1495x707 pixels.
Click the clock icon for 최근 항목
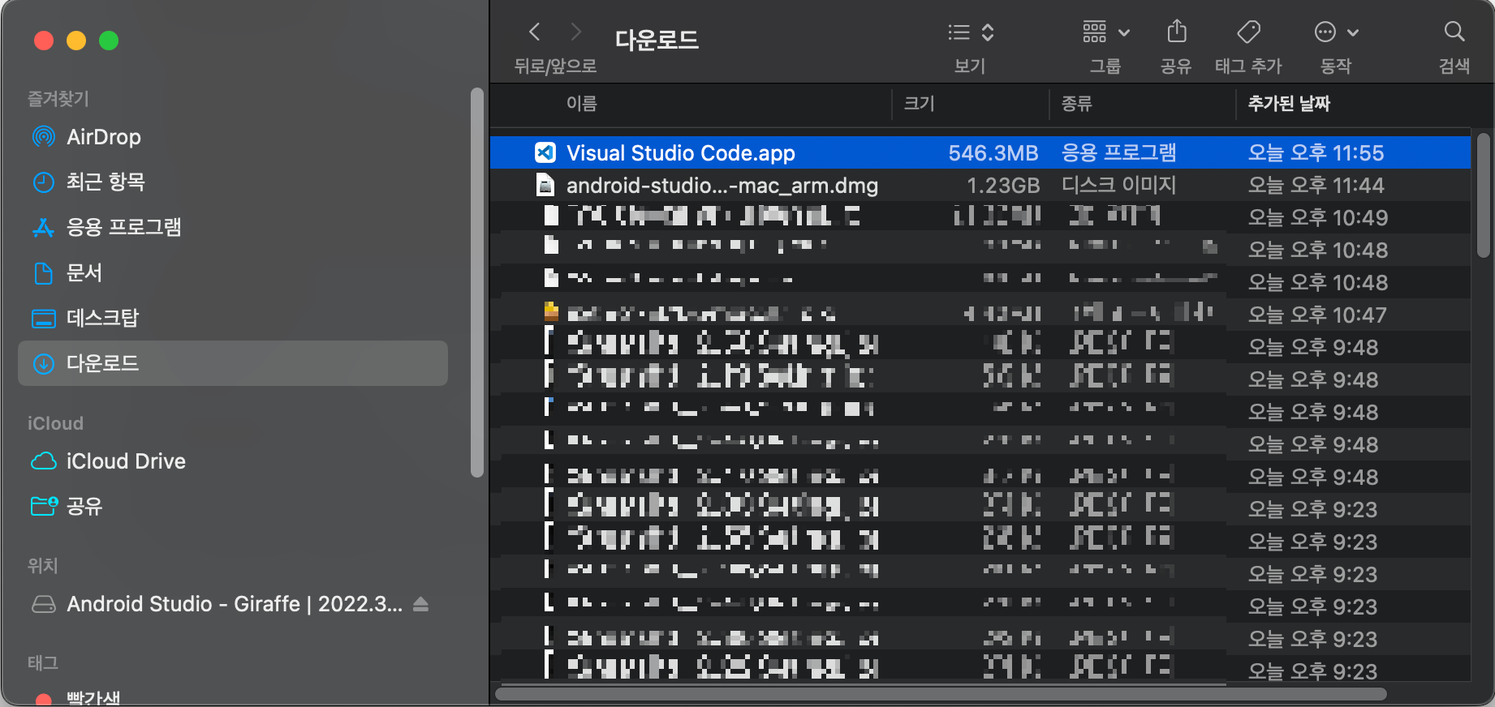pyautogui.click(x=43, y=182)
